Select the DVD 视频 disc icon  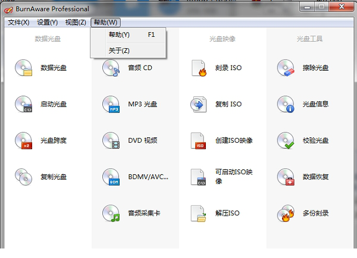111,140
